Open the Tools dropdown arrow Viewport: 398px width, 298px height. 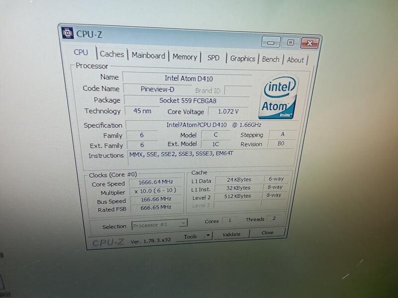coord(208,236)
